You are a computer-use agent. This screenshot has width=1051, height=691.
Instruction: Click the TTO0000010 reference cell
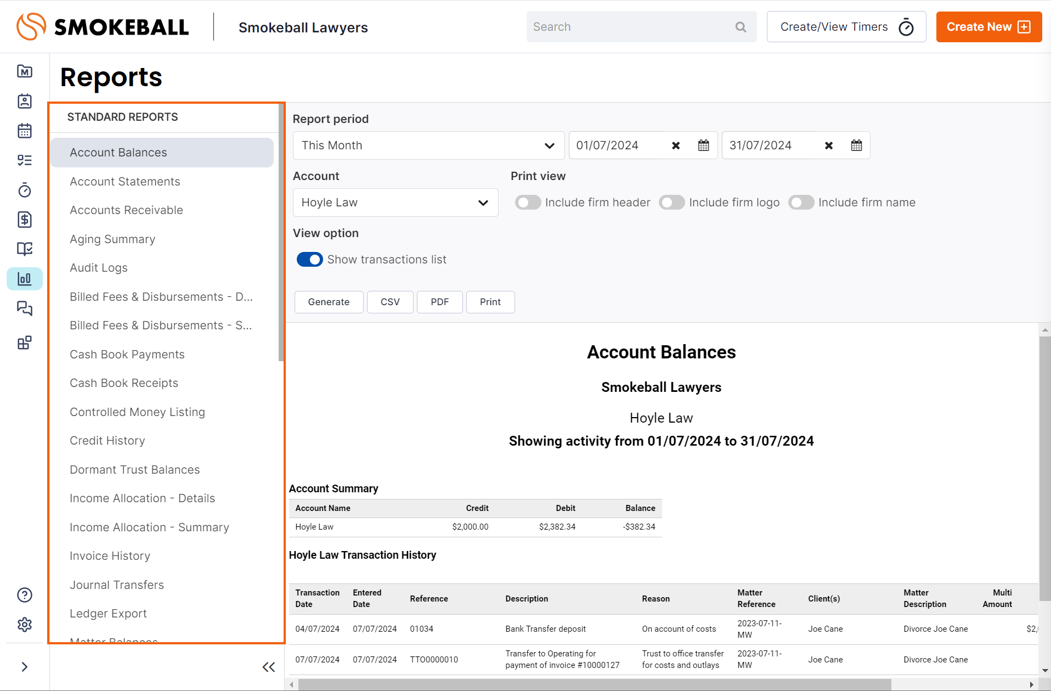click(x=434, y=660)
